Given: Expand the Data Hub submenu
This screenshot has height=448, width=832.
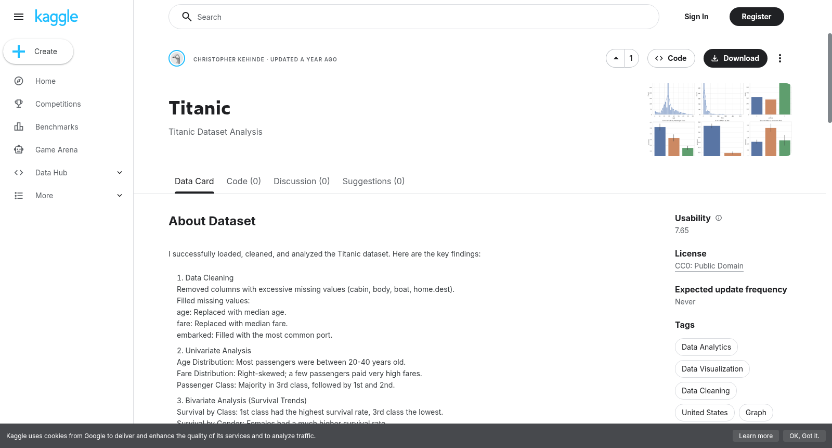Looking at the screenshot, I should [120, 173].
